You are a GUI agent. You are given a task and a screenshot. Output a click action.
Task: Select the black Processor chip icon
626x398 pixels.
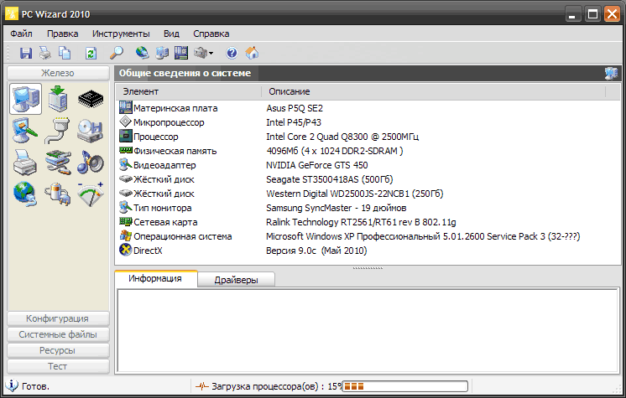(91, 99)
